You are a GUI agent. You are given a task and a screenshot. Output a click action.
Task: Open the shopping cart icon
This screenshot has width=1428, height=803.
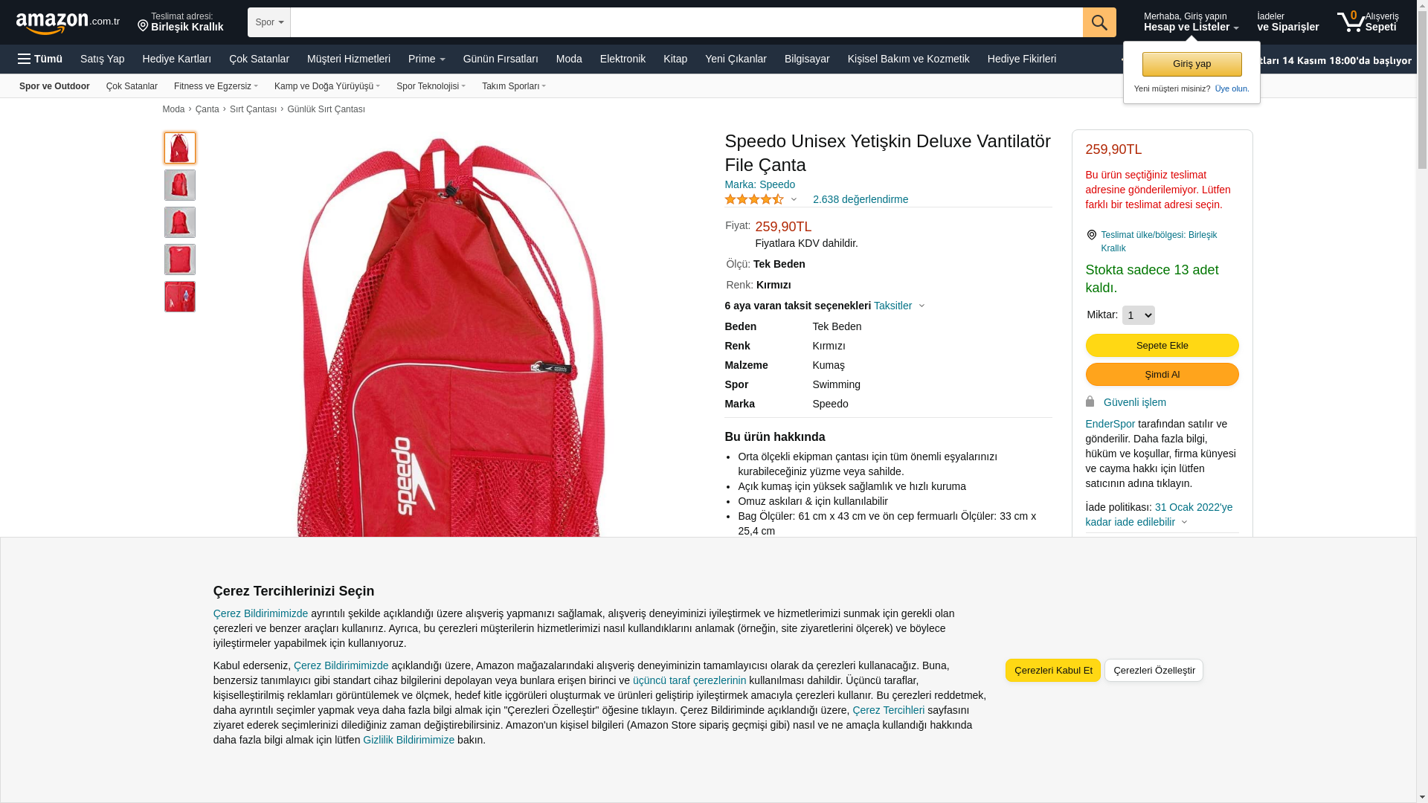[1351, 22]
